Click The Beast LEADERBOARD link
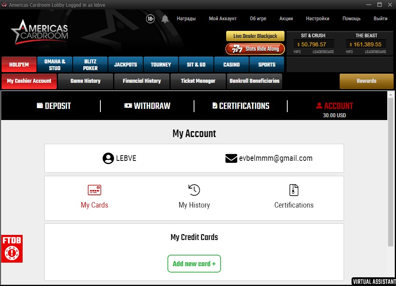The image size is (396, 286). pyautogui.click(x=375, y=52)
